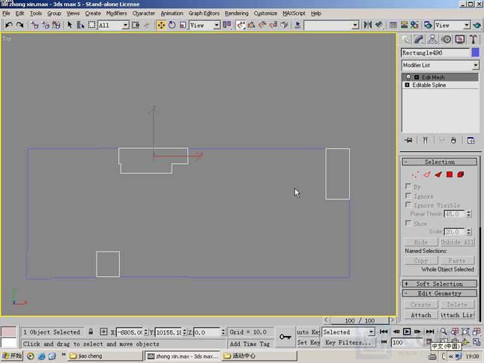
Task: Click the Undo arrow icon
Action: [x=9, y=25]
